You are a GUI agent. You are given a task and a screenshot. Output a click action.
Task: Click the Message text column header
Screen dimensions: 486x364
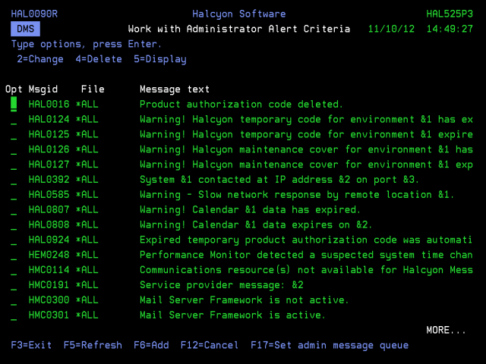pos(175,89)
